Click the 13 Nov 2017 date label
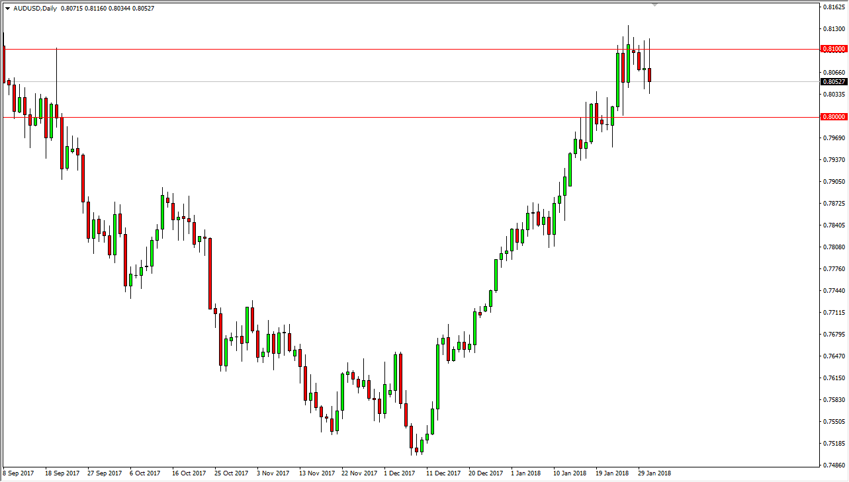The width and height of the screenshot is (849, 482). tap(316, 473)
